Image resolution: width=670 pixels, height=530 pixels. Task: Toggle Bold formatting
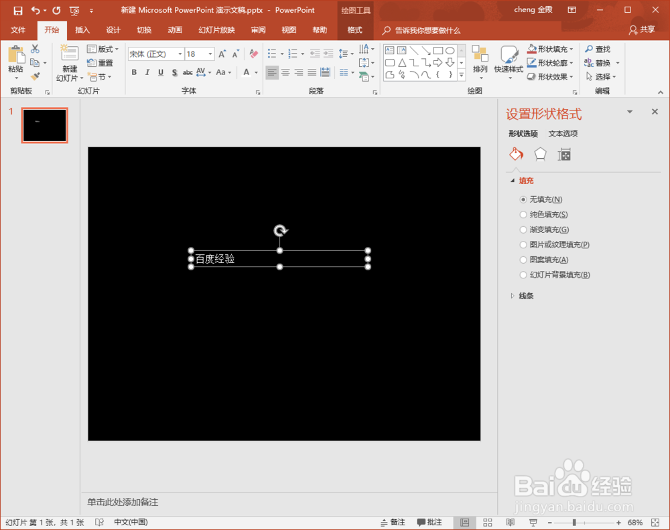pos(134,72)
